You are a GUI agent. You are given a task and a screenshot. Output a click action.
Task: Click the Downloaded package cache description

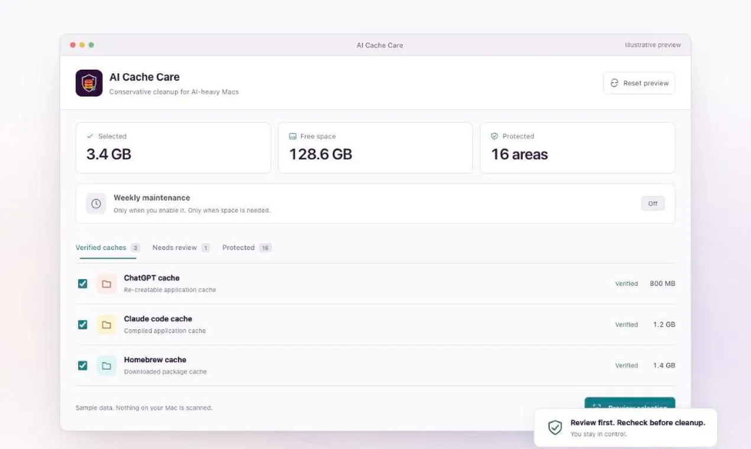click(x=166, y=372)
